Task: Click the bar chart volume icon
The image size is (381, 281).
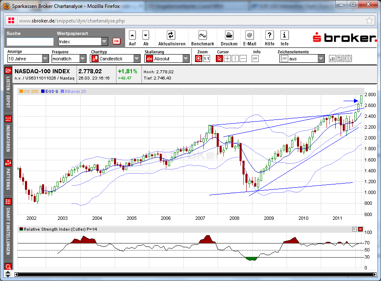Action: coord(332,59)
